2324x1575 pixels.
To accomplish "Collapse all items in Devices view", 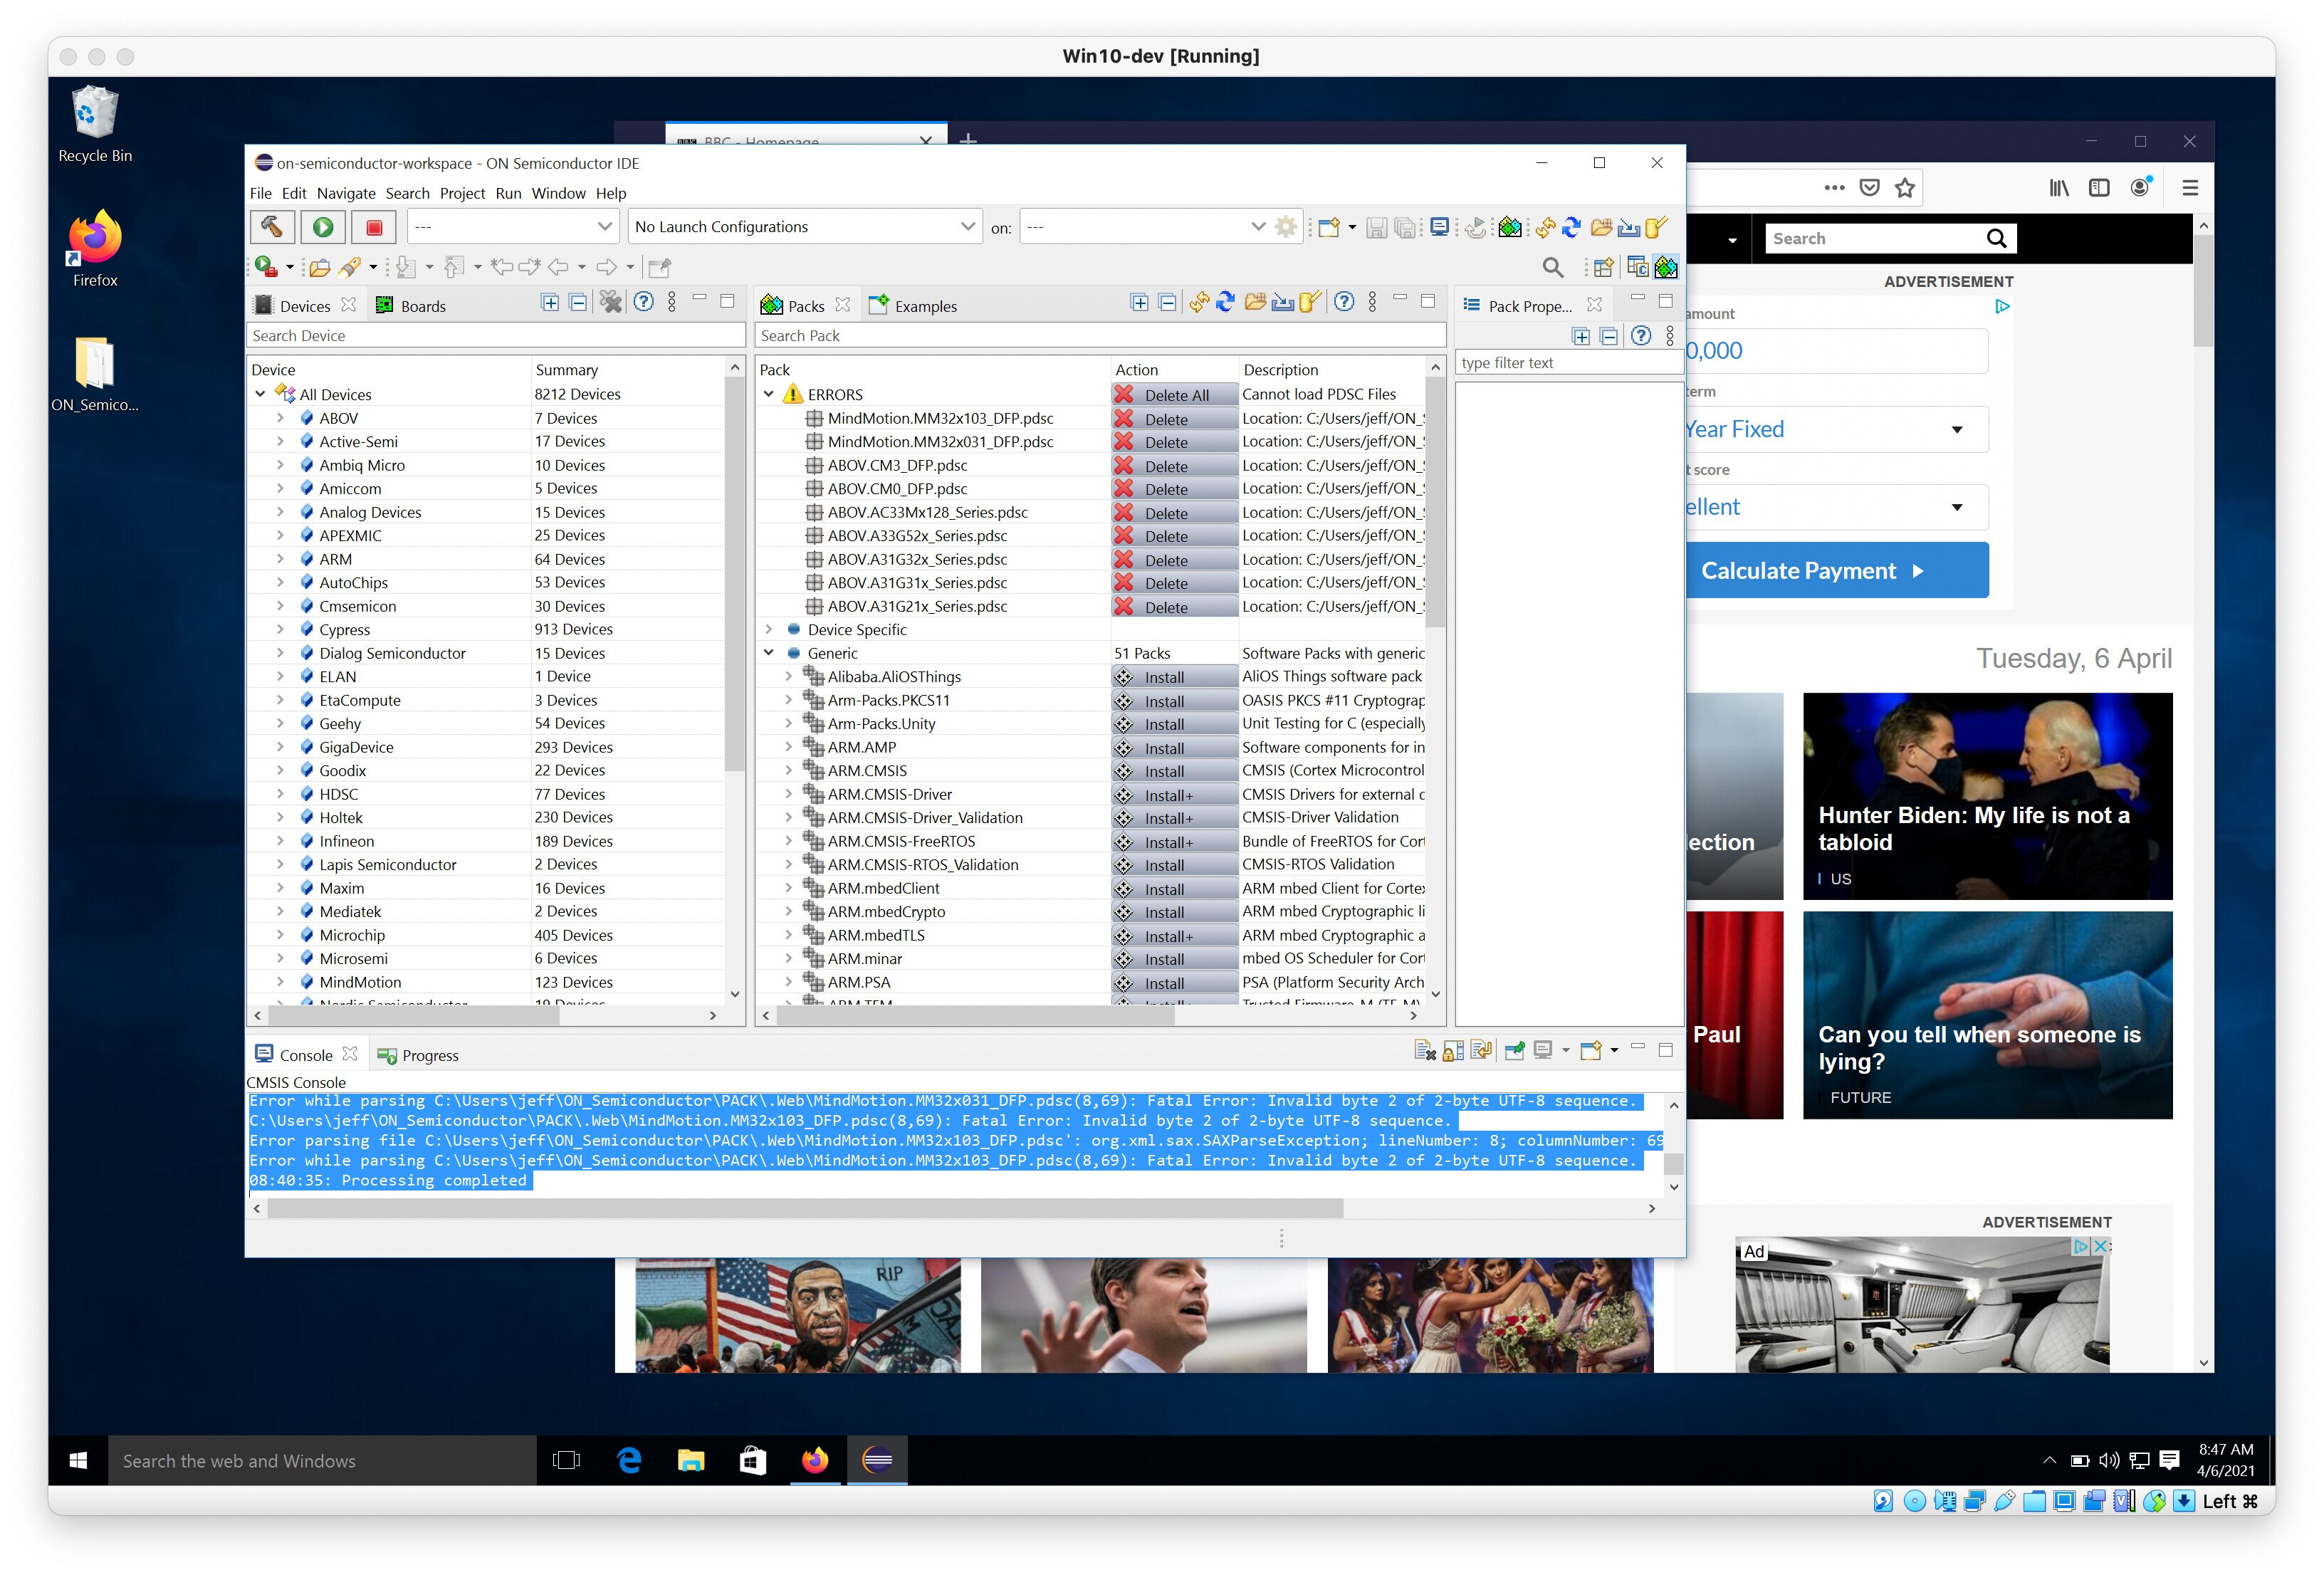I will [x=578, y=302].
